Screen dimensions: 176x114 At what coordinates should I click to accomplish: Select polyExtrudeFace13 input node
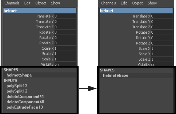point(25,107)
